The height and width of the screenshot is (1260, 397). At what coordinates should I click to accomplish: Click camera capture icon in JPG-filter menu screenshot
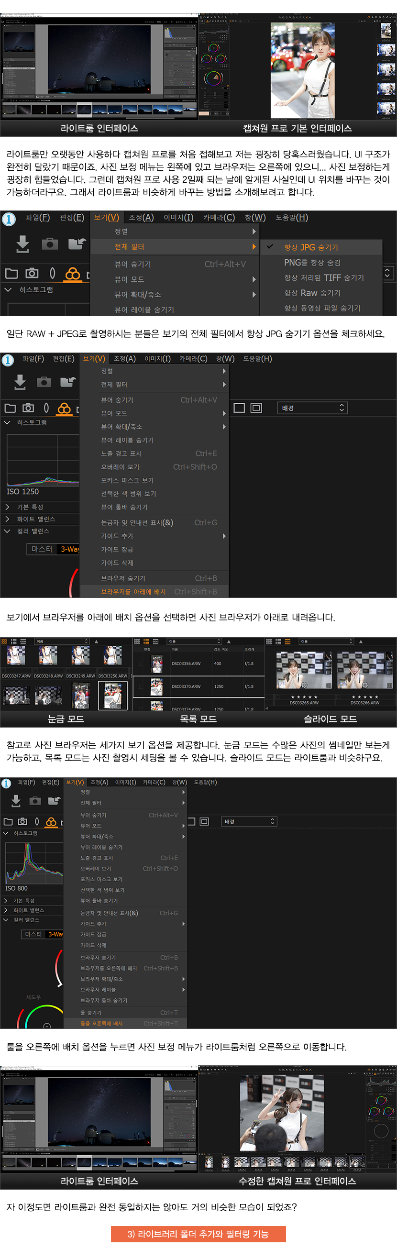[x=49, y=243]
